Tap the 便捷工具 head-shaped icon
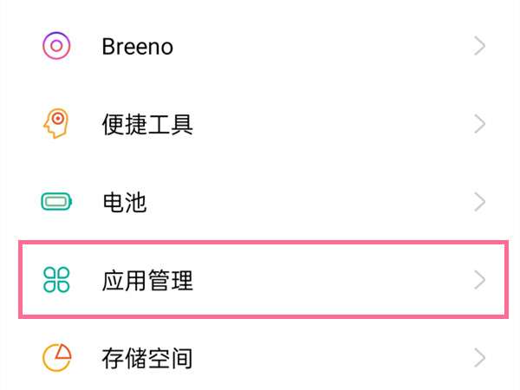This screenshot has width=520, height=390. coord(56,124)
